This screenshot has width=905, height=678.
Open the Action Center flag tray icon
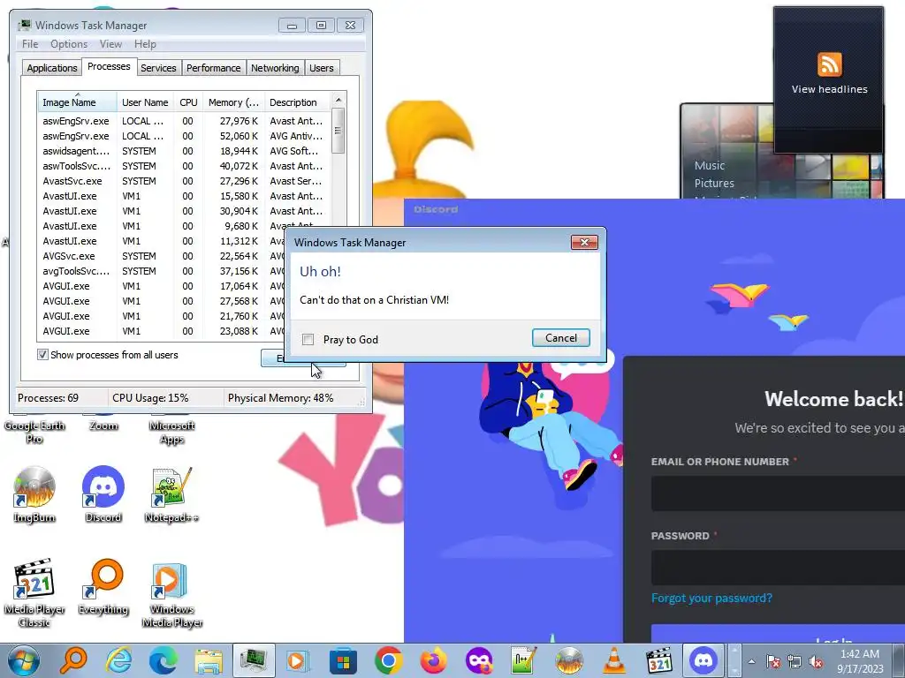(773, 661)
